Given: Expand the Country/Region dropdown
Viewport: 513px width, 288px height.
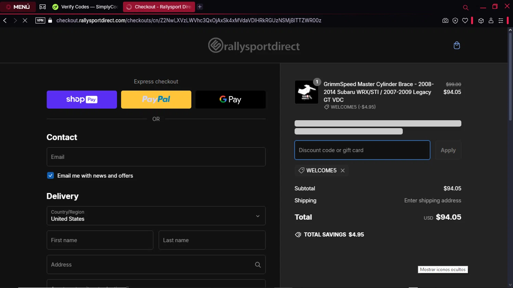Looking at the screenshot, I should [x=156, y=216].
